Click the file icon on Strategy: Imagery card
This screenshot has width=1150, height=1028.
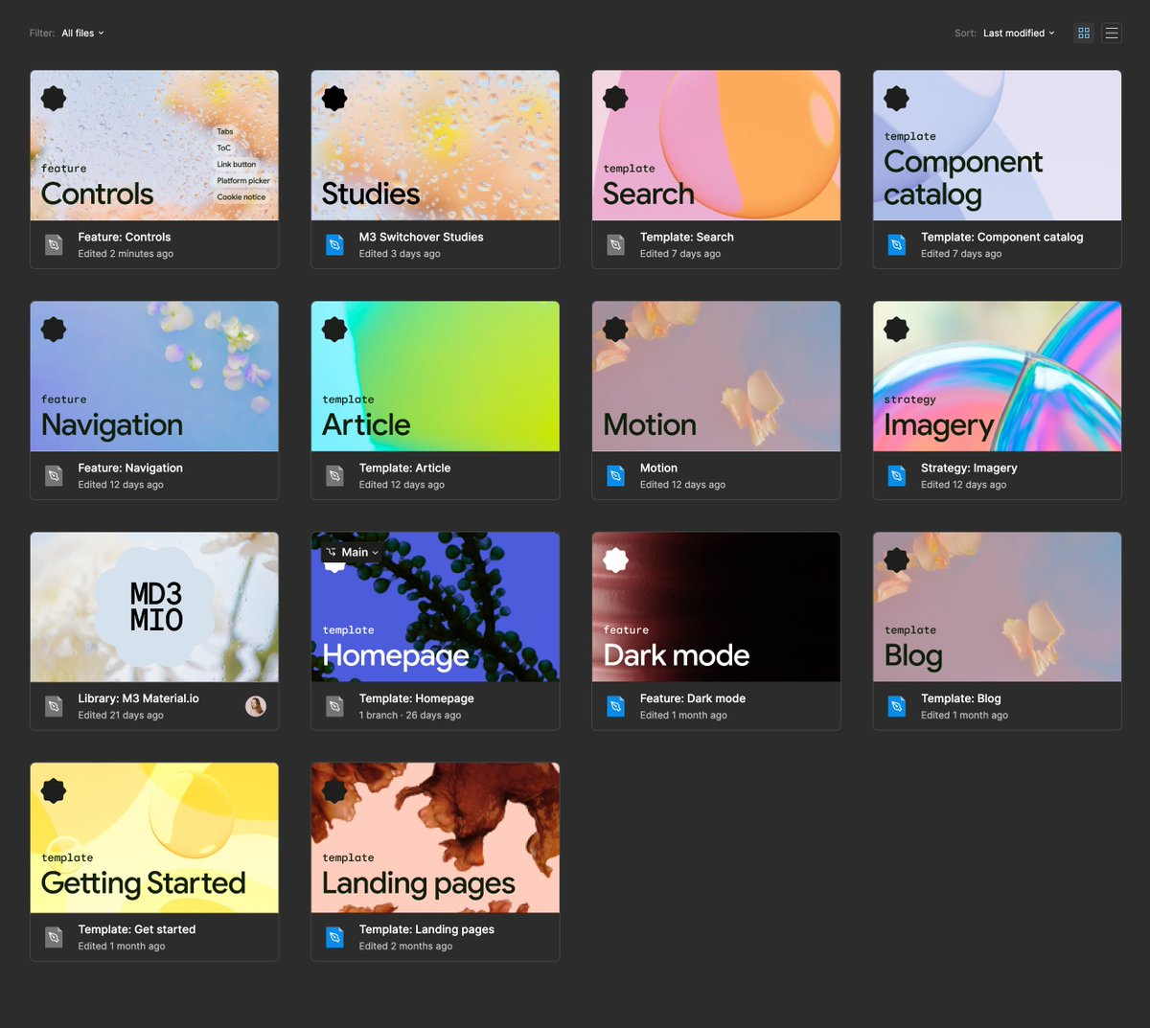(x=896, y=475)
